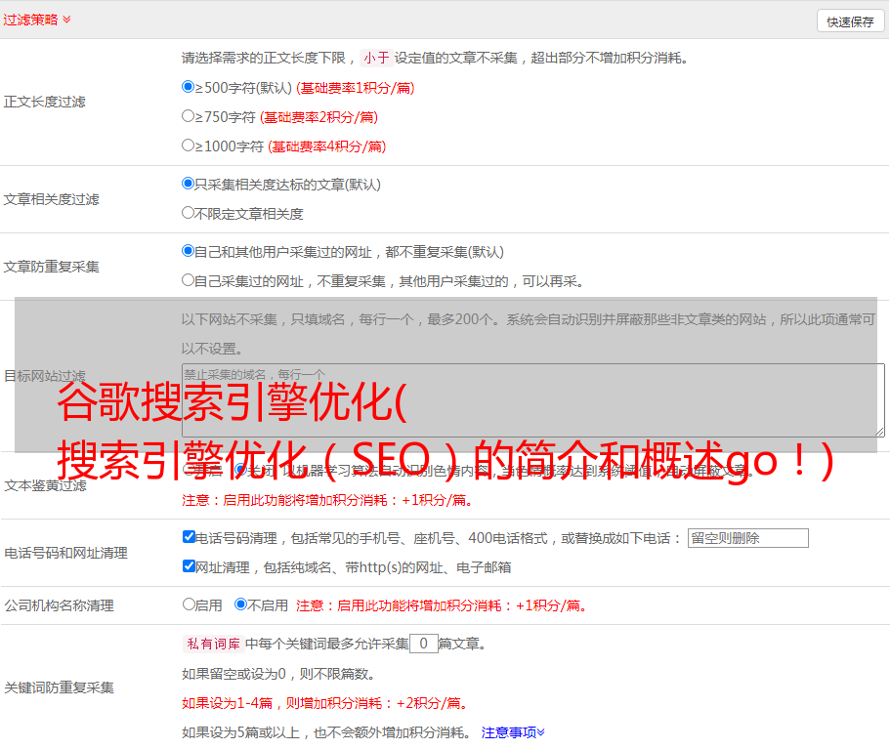Select the ≥750字符 length option
This screenshot has height=750, width=891.
coord(188,116)
